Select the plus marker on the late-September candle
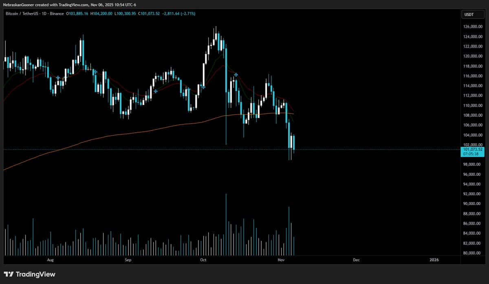The height and width of the screenshot is (284, 489). coord(155,91)
